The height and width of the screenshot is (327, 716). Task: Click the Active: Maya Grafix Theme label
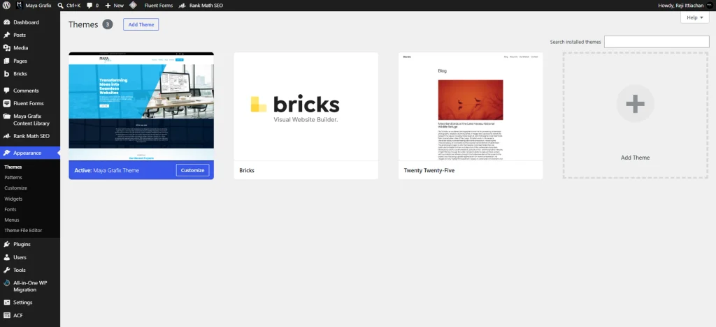click(107, 170)
